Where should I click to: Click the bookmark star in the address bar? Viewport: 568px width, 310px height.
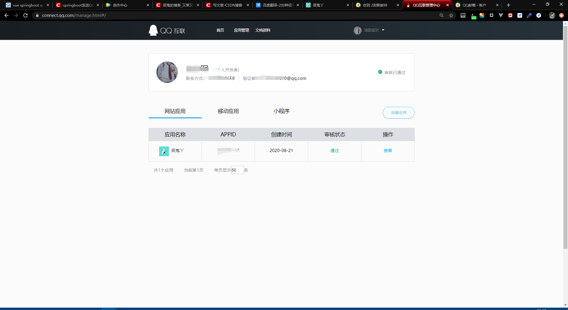coord(451,15)
